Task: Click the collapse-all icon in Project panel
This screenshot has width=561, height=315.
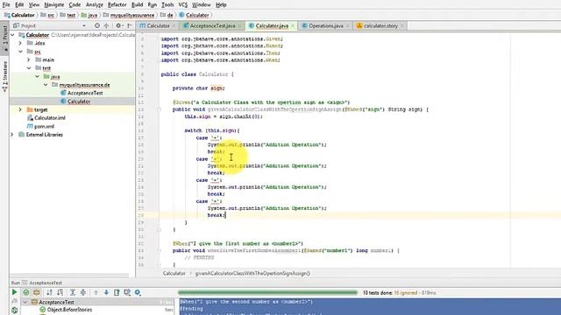Action: click(106, 25)
